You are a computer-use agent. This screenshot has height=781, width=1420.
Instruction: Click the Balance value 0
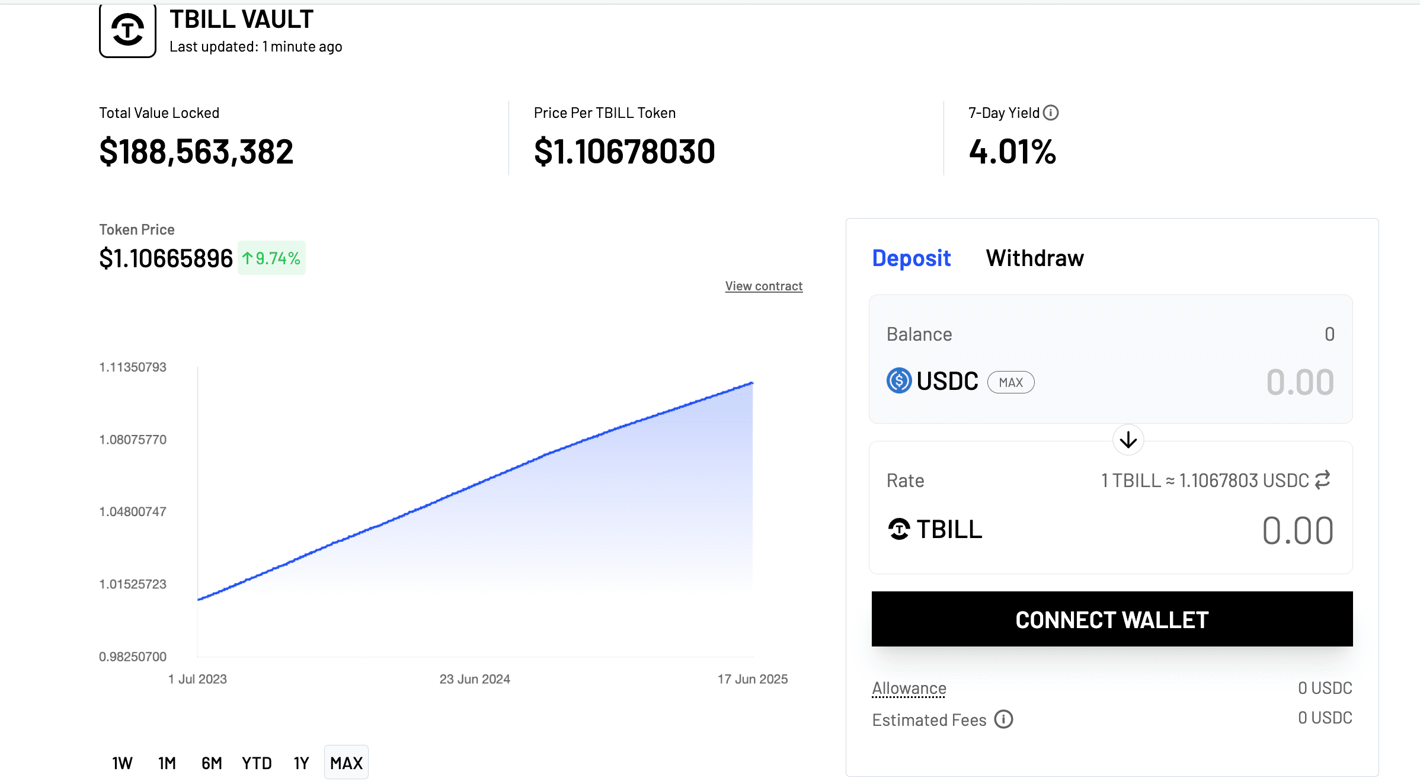[x=1329, y=334]
